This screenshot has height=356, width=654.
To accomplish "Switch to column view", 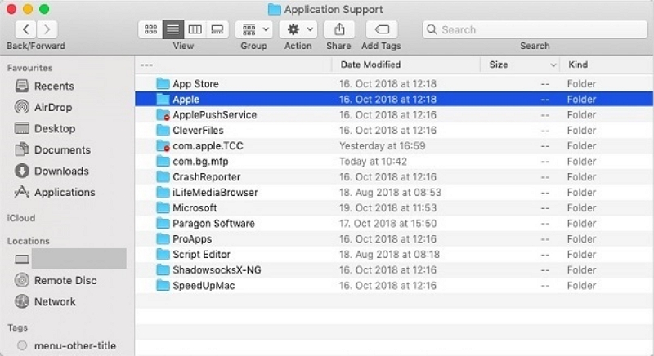I will 195,29.
